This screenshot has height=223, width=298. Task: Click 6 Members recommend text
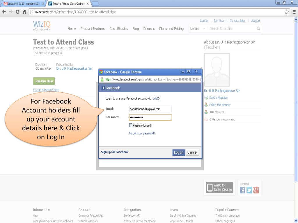coord(222,119)
